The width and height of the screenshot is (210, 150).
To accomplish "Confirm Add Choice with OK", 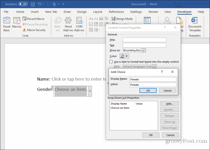I will click(x=148, y=90).
